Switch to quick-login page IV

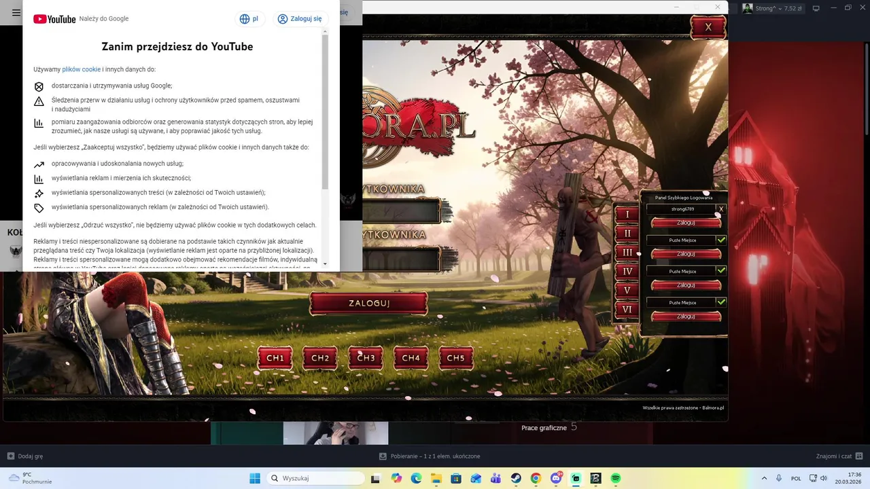(627, 271)
